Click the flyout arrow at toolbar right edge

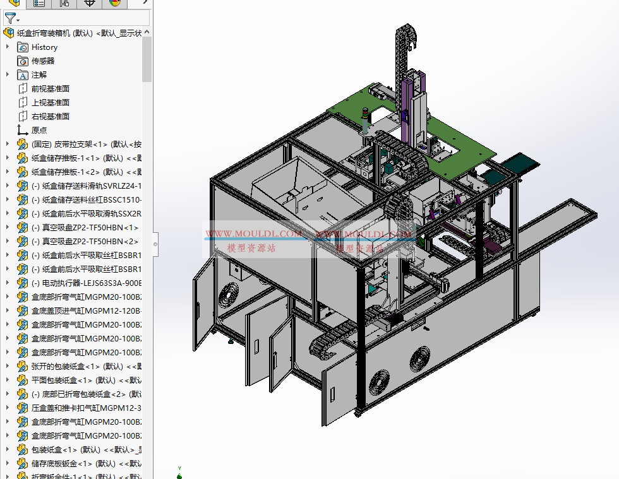click(145, 4)
